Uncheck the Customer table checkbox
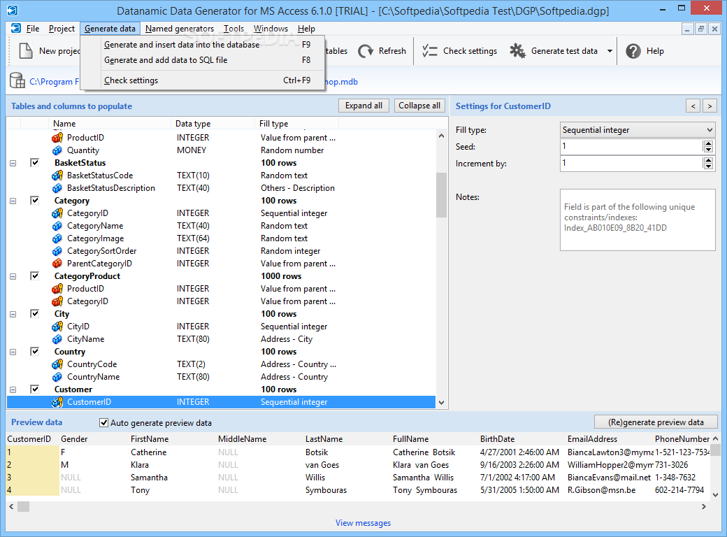727x537 pixels. [x=35, y=389]
